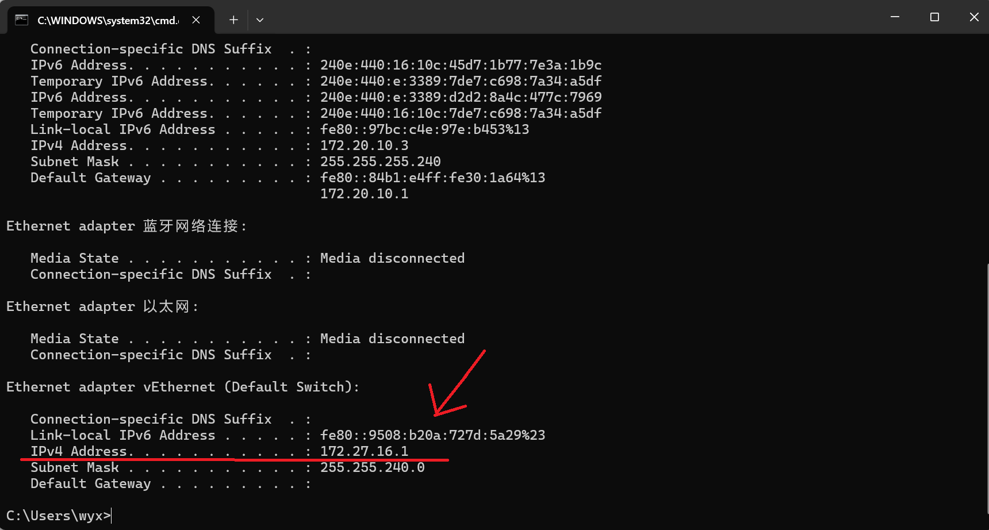The height and width of the screenshot is (530, 989).
Task: Click the C:\Users\wyx> command prompt
Action: (x=59, y=516)
